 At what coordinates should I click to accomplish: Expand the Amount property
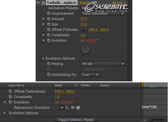point(43,19)
